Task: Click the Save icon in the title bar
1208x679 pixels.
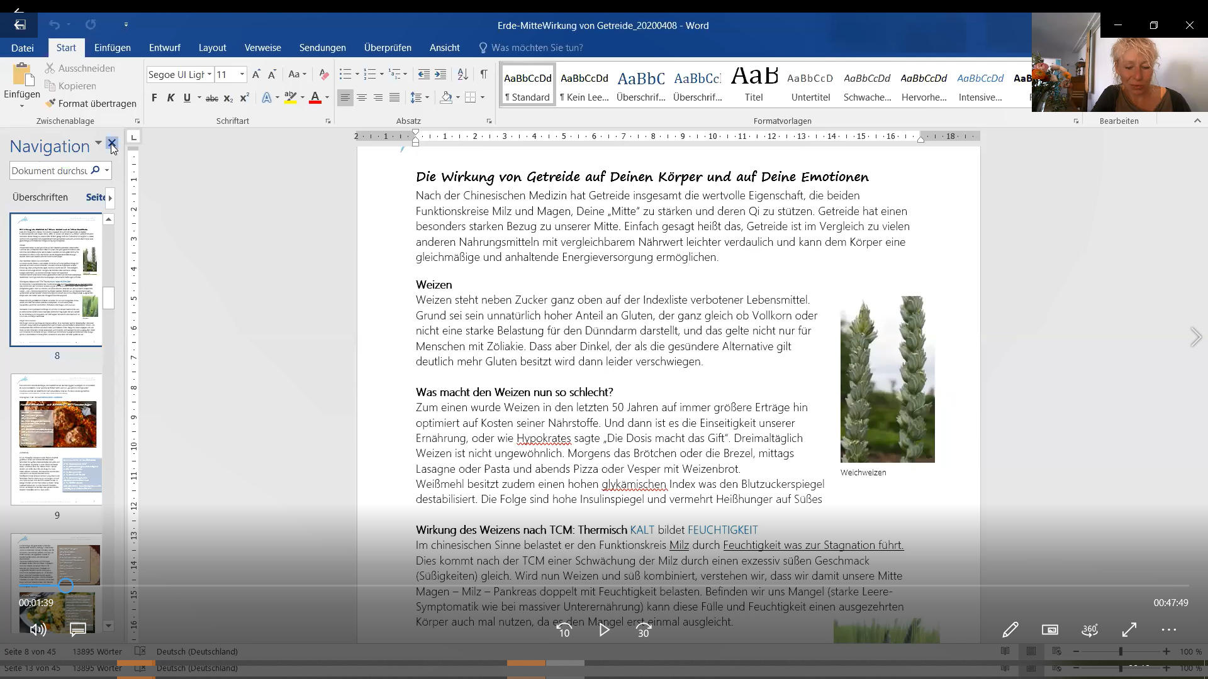Action: click(x=20, y=25)
